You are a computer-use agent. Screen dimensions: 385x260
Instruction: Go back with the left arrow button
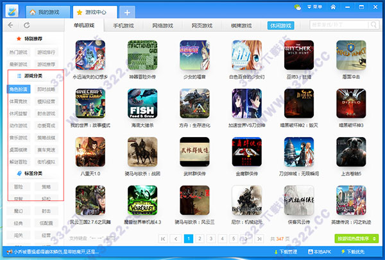tap(10, 25)
